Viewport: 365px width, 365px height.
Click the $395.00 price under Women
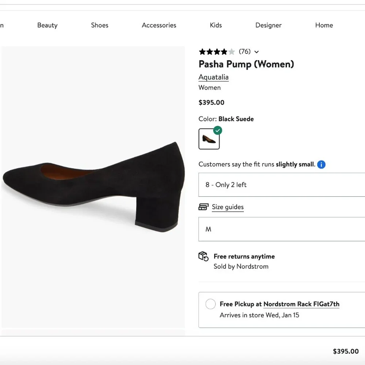(x=211, y=103)
